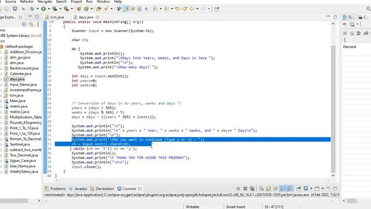The width and height of the screenshot is (371, 209).
Task: Open the Open Console dropdown arrow
Action: tap(322, 188)
